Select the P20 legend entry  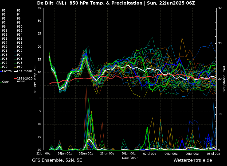18,47
